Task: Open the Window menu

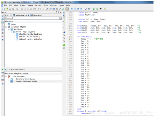Action: coord(53,5)
